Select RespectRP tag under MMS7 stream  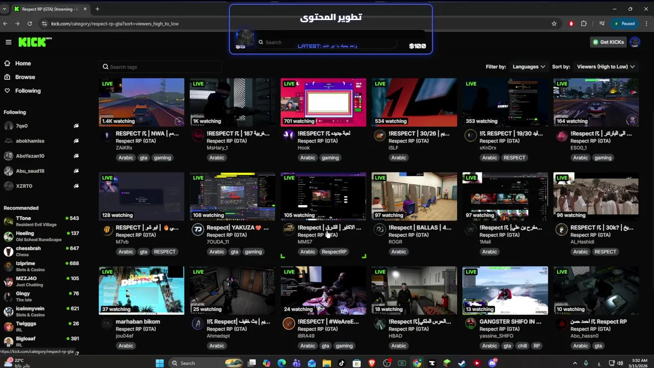(x=334, y=251)
